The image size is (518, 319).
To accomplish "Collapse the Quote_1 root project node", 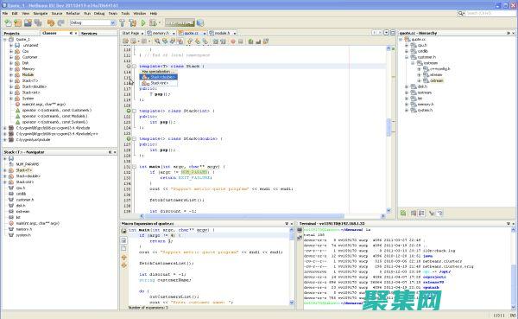I will coord(5,40).
